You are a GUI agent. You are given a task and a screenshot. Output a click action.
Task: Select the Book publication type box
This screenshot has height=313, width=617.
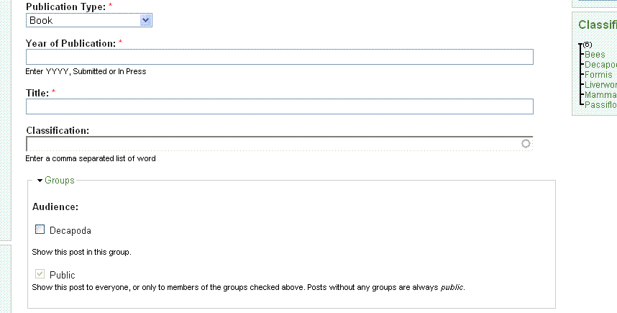coord(89,20)
